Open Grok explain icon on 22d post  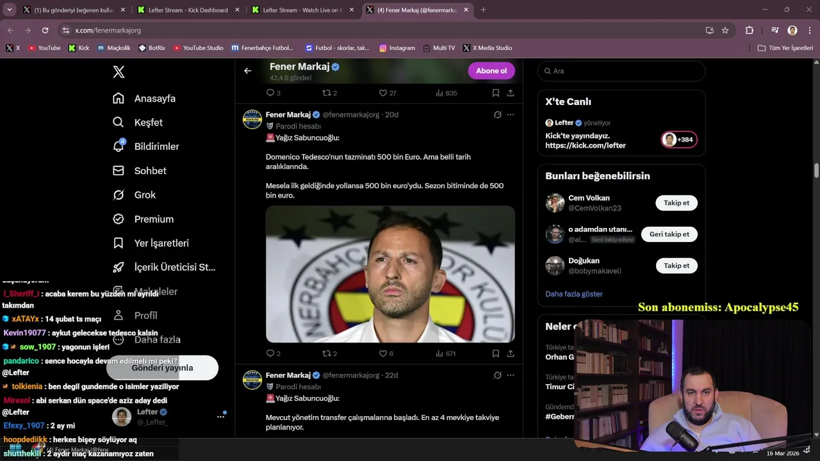click(x=498, y=375)
